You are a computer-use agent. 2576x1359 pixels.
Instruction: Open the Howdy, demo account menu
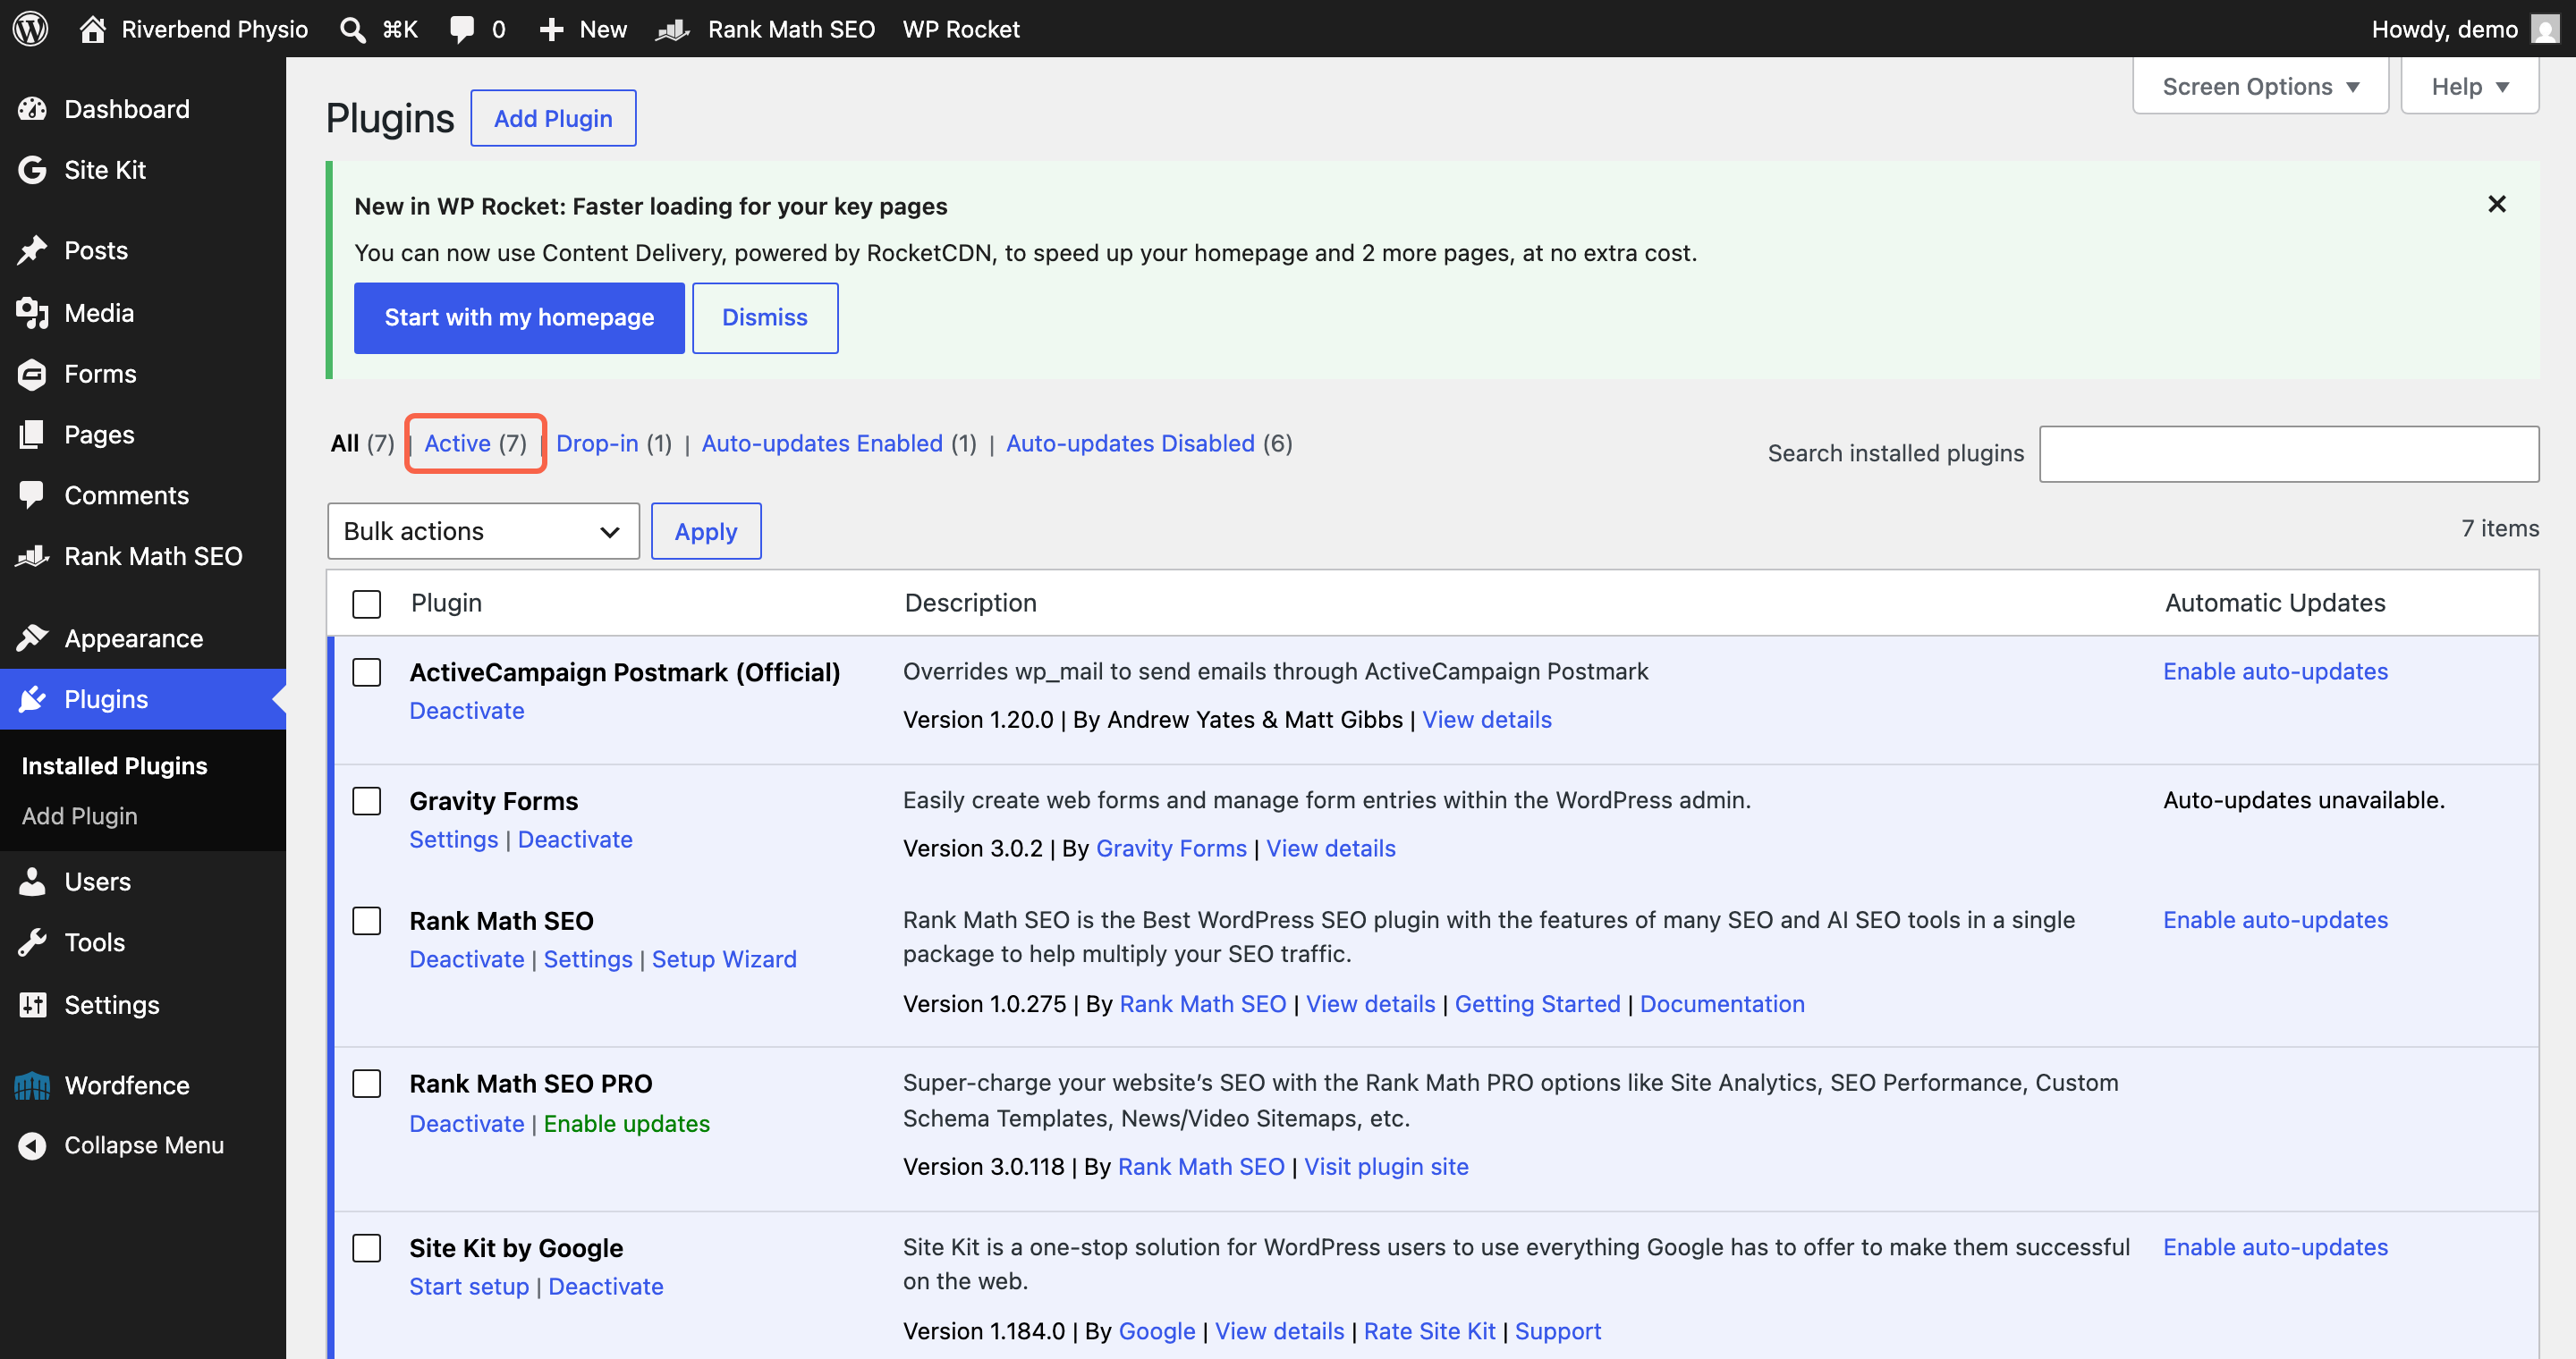(2464, 29)
